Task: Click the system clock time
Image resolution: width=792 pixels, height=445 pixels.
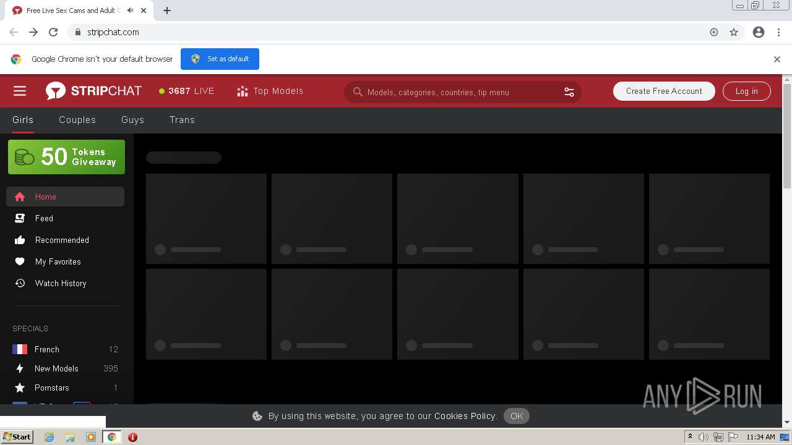Action: click(x=760, y=437)
